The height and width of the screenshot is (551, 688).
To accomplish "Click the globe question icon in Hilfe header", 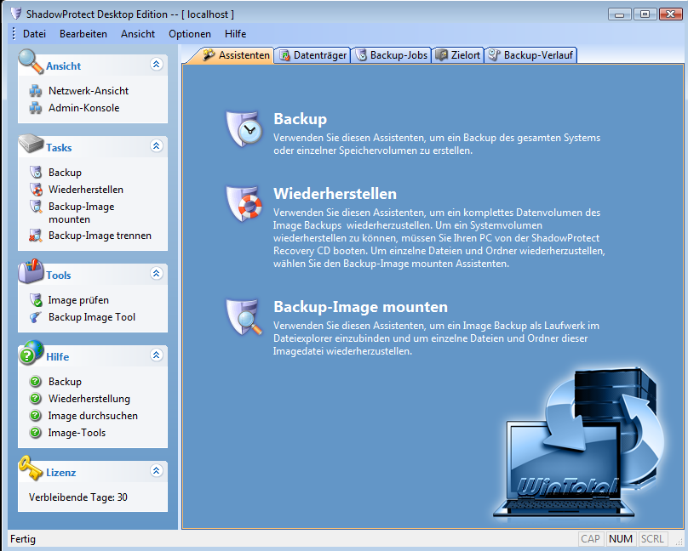I will 32,353.
